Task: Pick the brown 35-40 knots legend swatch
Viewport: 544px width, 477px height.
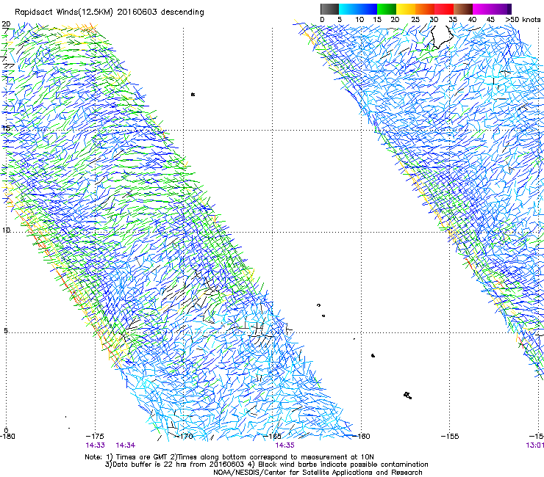Action: coord(463,9)
